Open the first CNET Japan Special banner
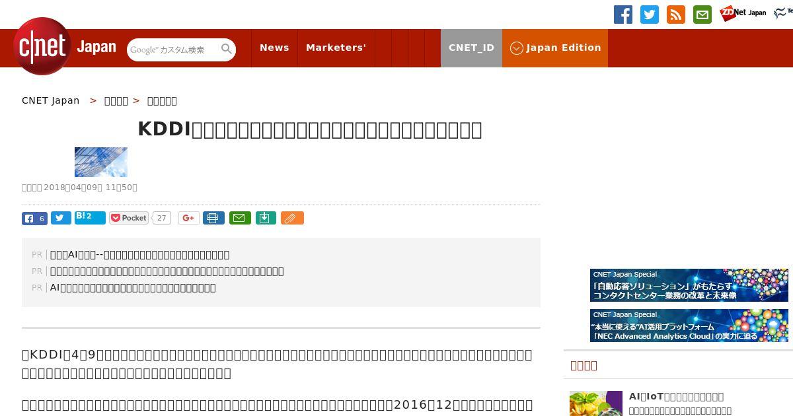The height and width of the screenshot is (416, 793). click(689, 285)
